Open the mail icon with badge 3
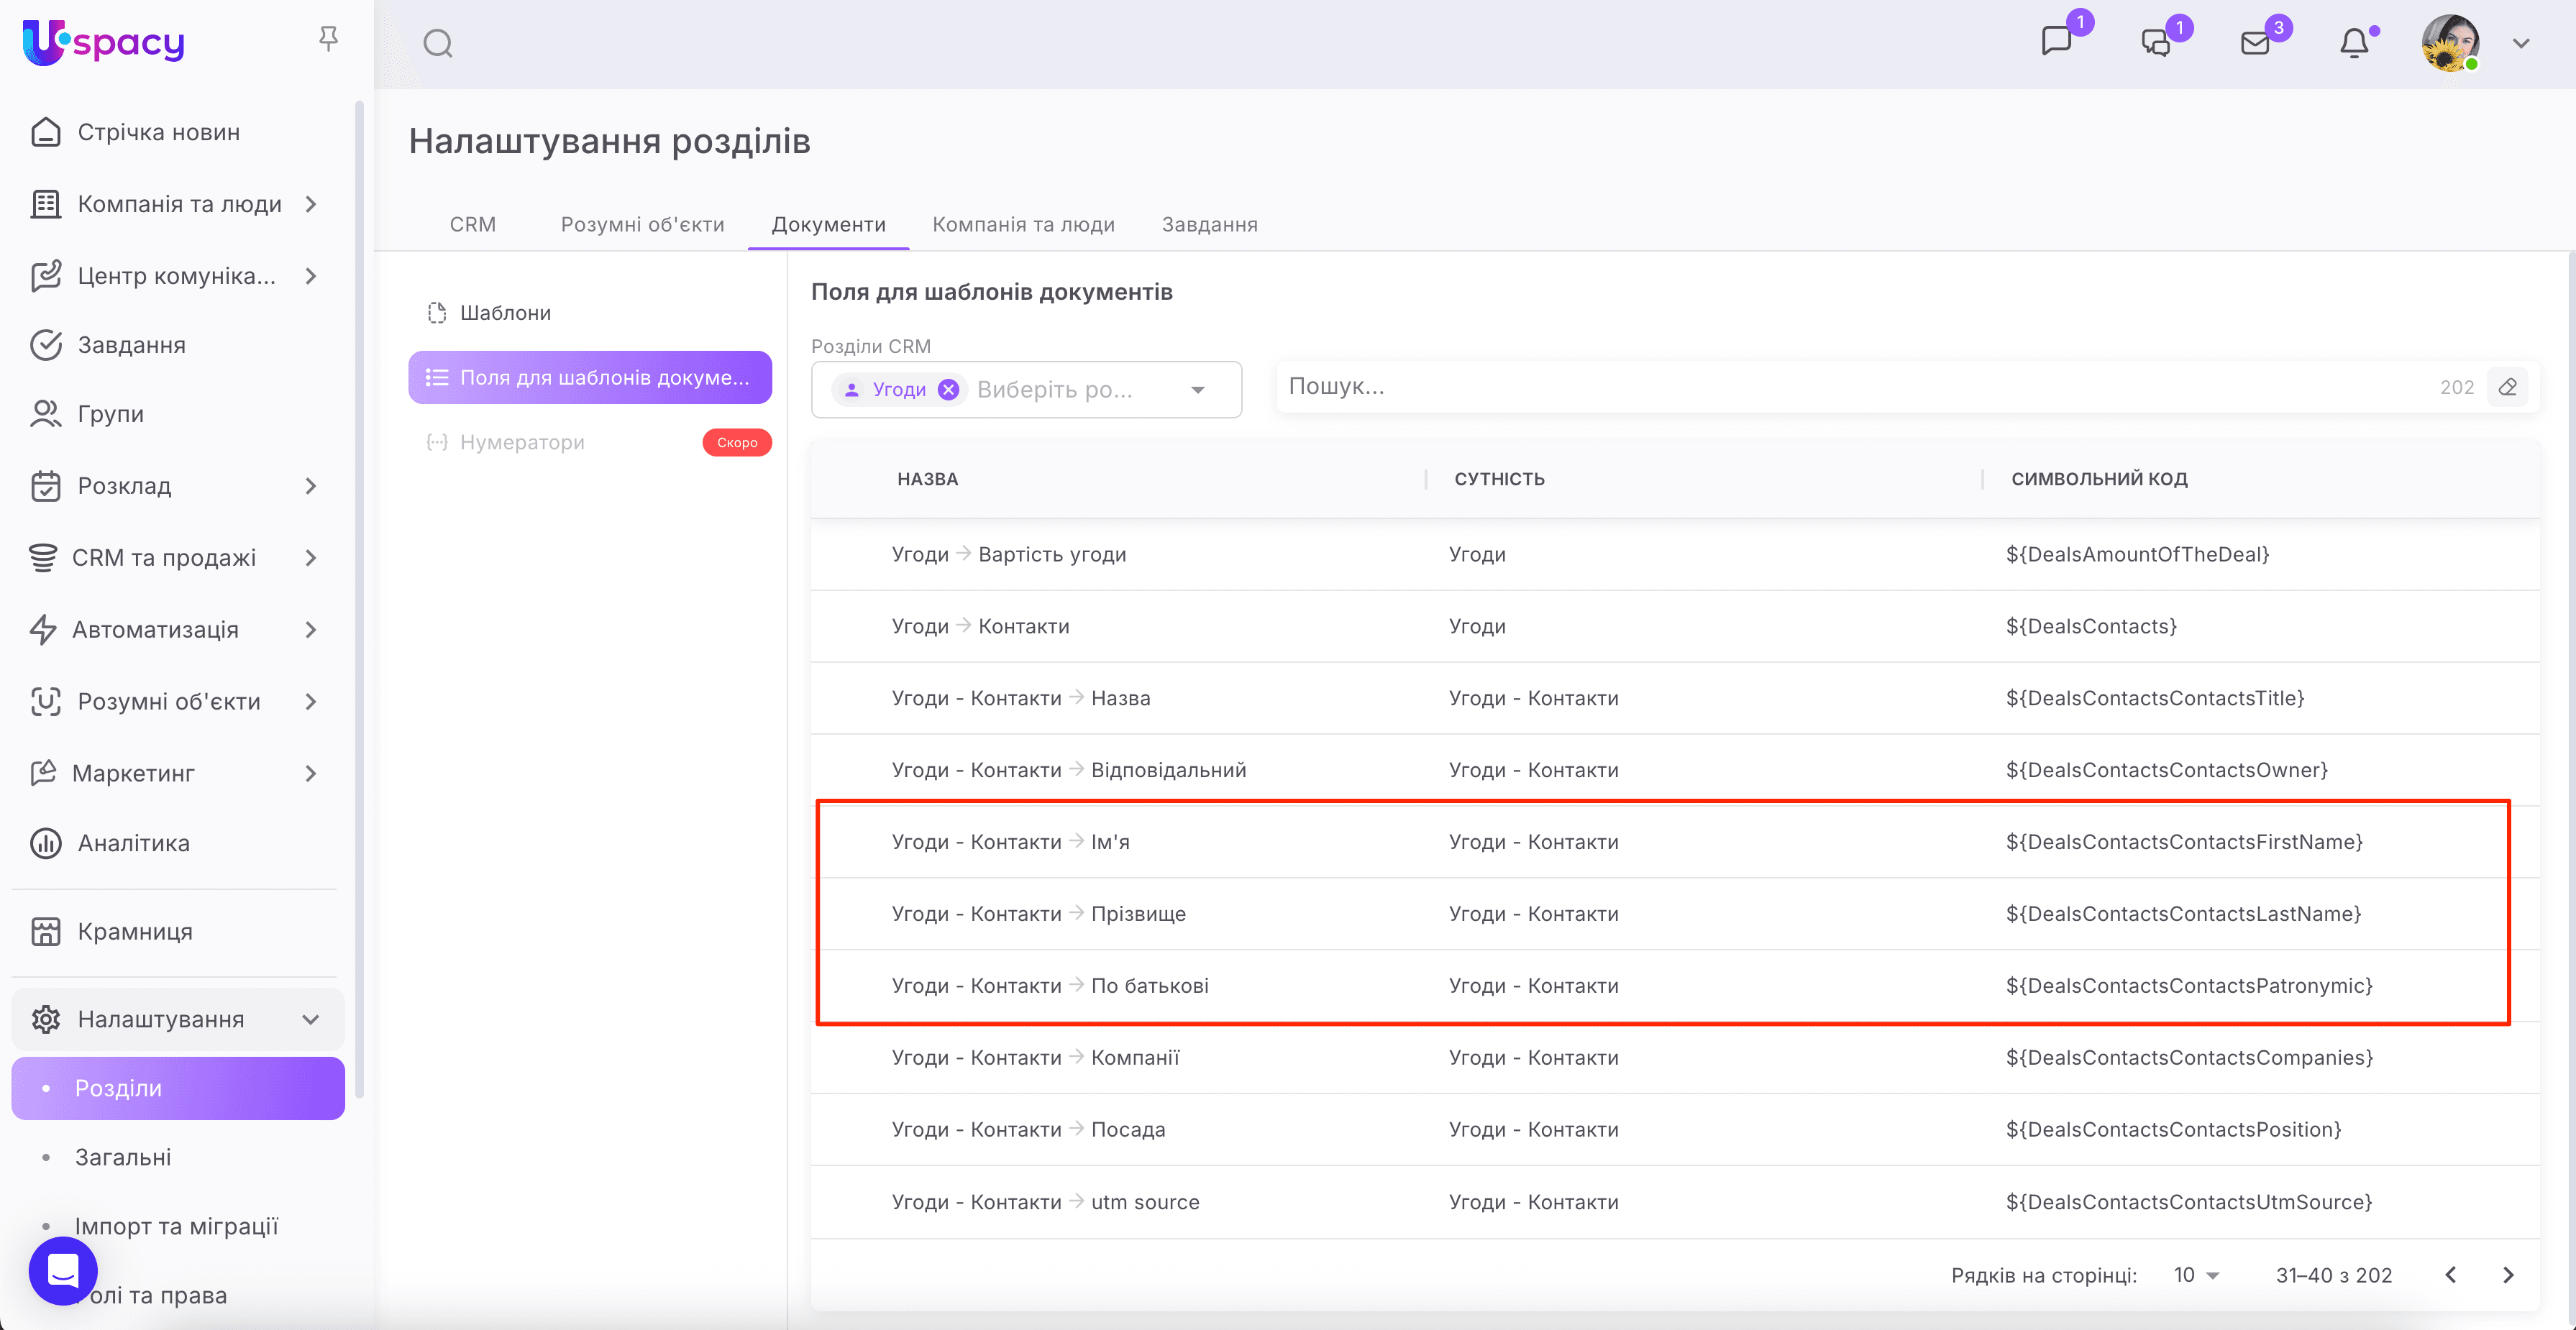This screenshot has height=1330, width=2576. [x=2255, y=43]
